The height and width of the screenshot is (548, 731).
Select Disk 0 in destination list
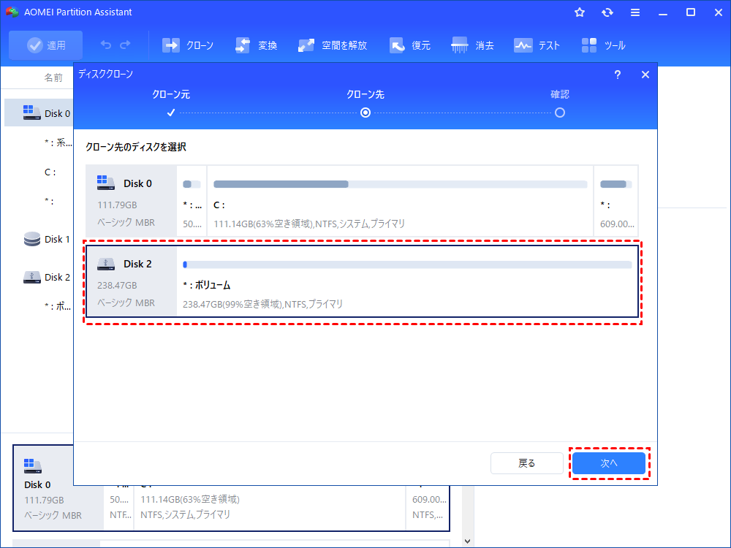[x=363, y=202]
